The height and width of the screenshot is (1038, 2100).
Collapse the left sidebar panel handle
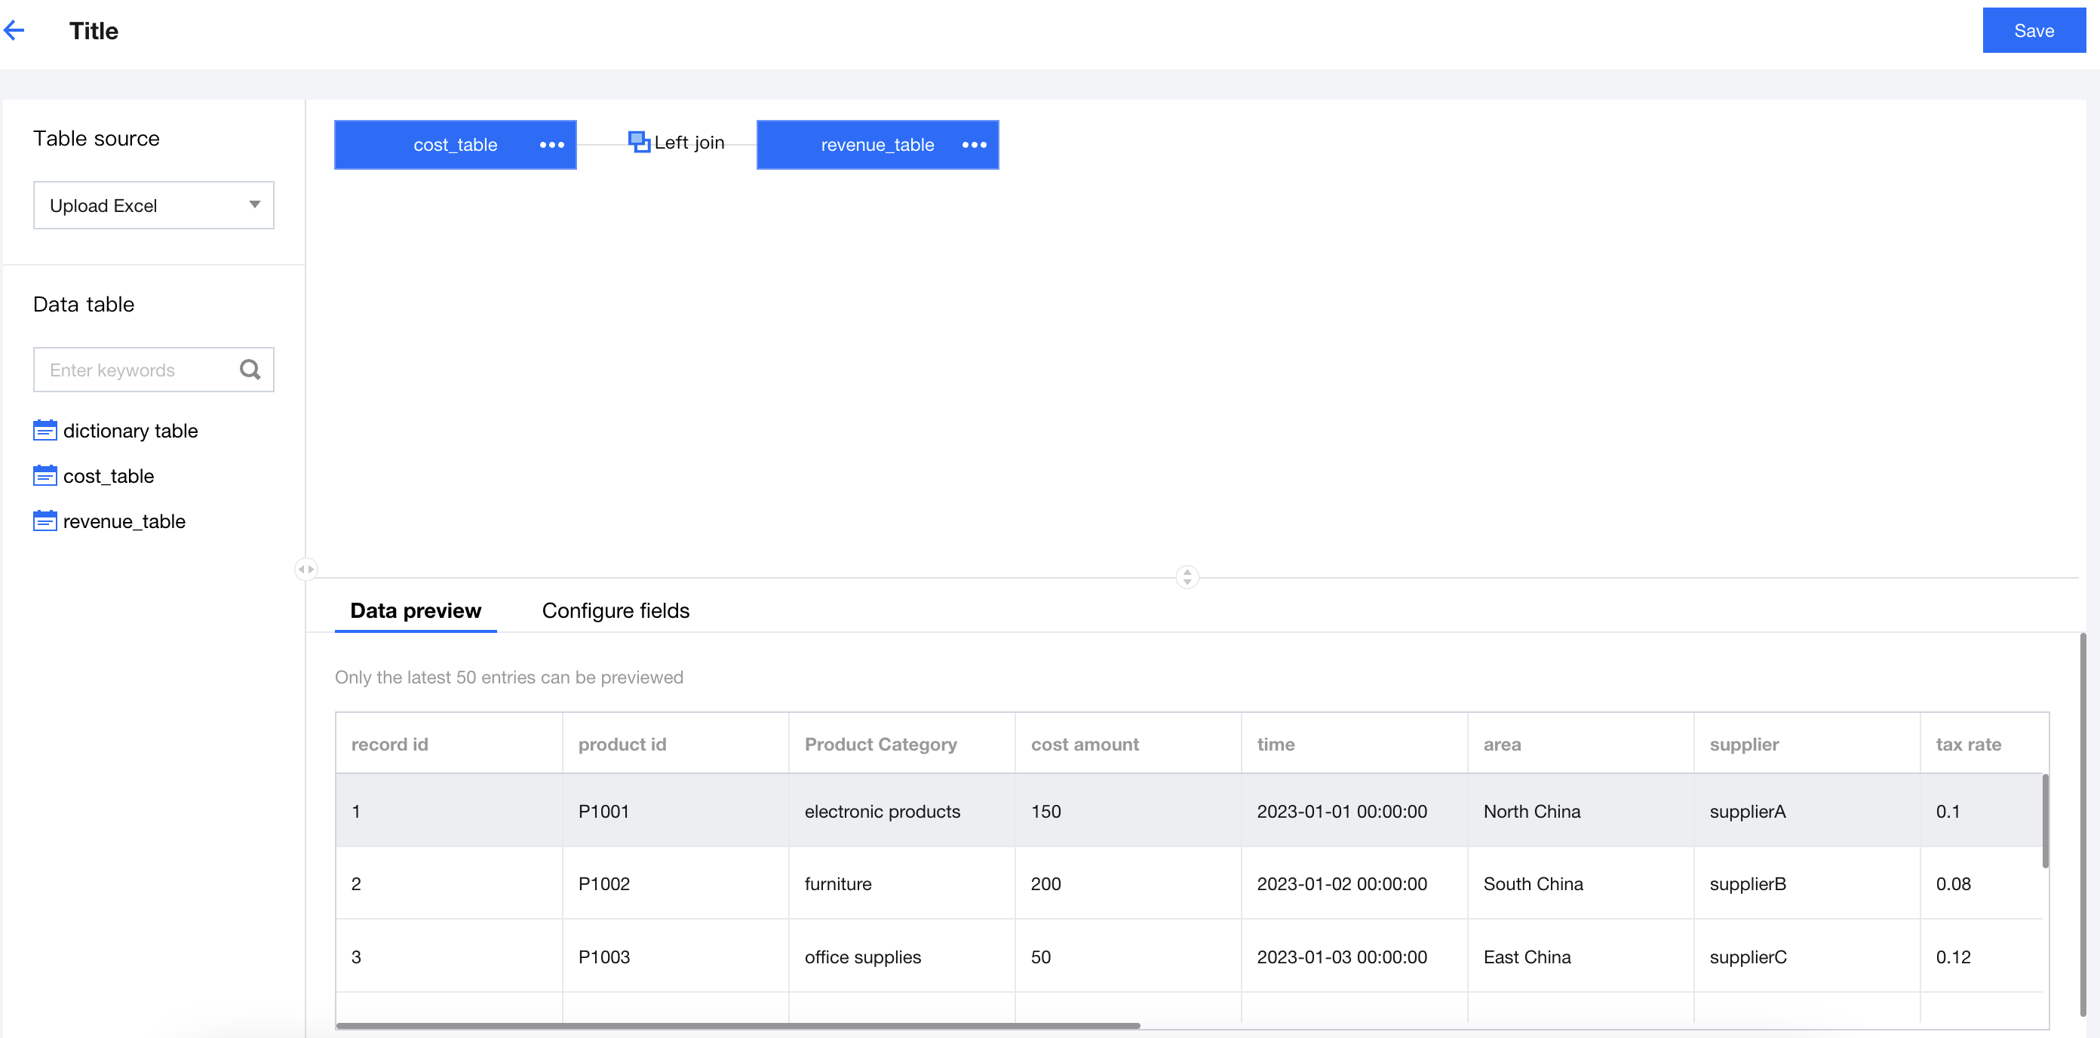point(305,569)
